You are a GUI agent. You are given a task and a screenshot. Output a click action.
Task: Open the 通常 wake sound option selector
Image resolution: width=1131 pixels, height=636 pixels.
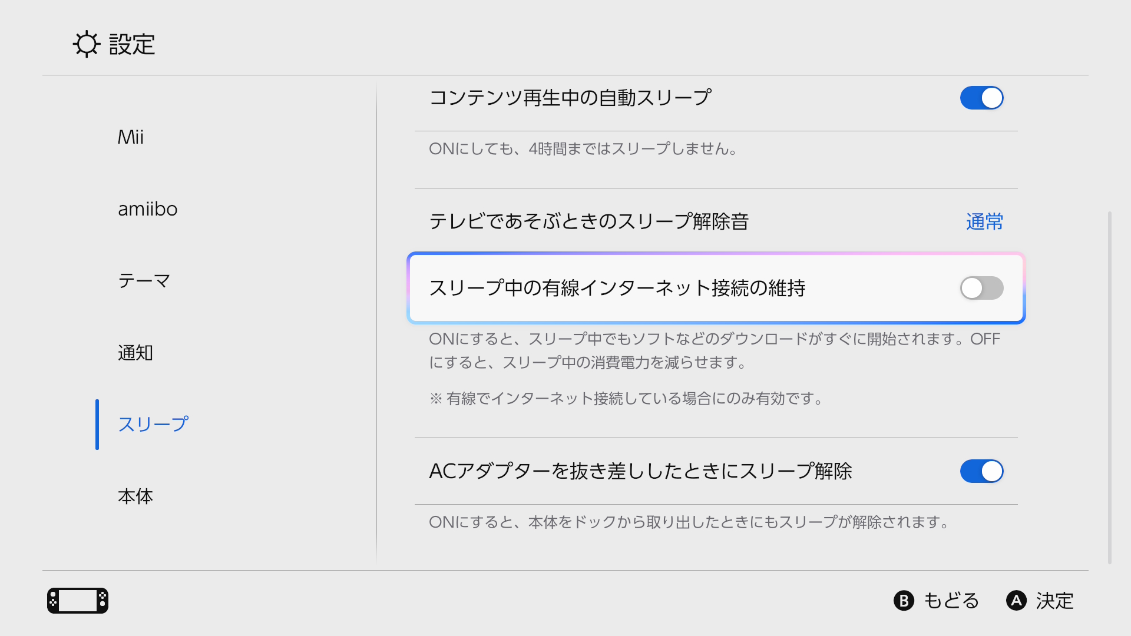point(984,221)
